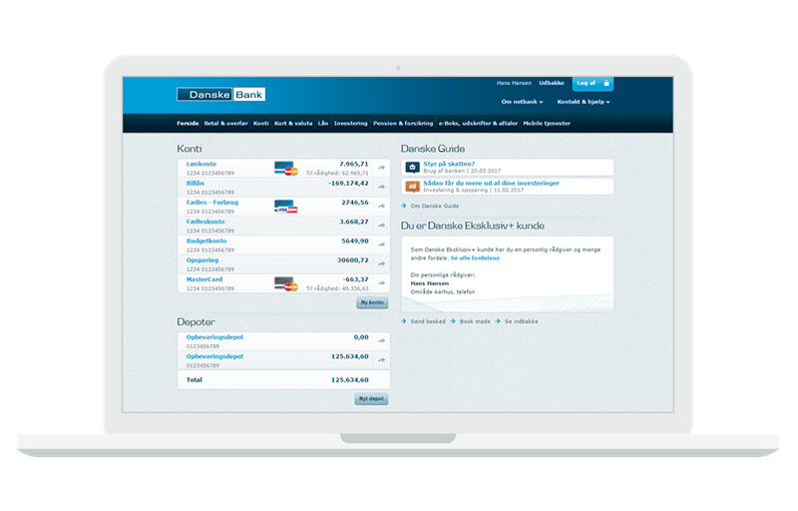Select the Pension & forsikring menu item
The width and height of the screenshot is (798, 511).
coord(403,124)
